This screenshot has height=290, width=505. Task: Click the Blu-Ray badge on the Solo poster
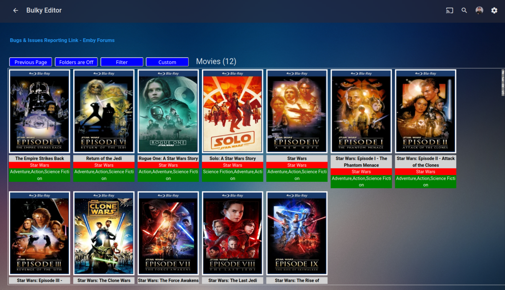point(232,73)
